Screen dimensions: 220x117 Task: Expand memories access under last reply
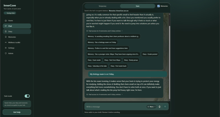click(105, 94)
